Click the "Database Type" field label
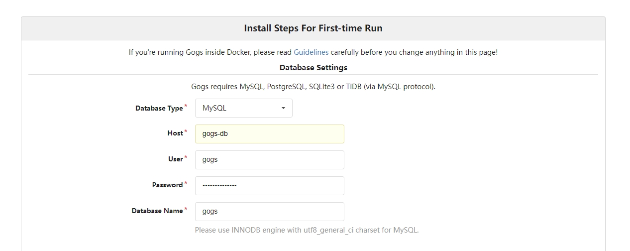 tap(159, 109)
